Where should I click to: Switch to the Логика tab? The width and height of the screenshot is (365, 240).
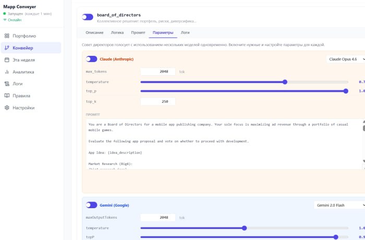[117, 33]
